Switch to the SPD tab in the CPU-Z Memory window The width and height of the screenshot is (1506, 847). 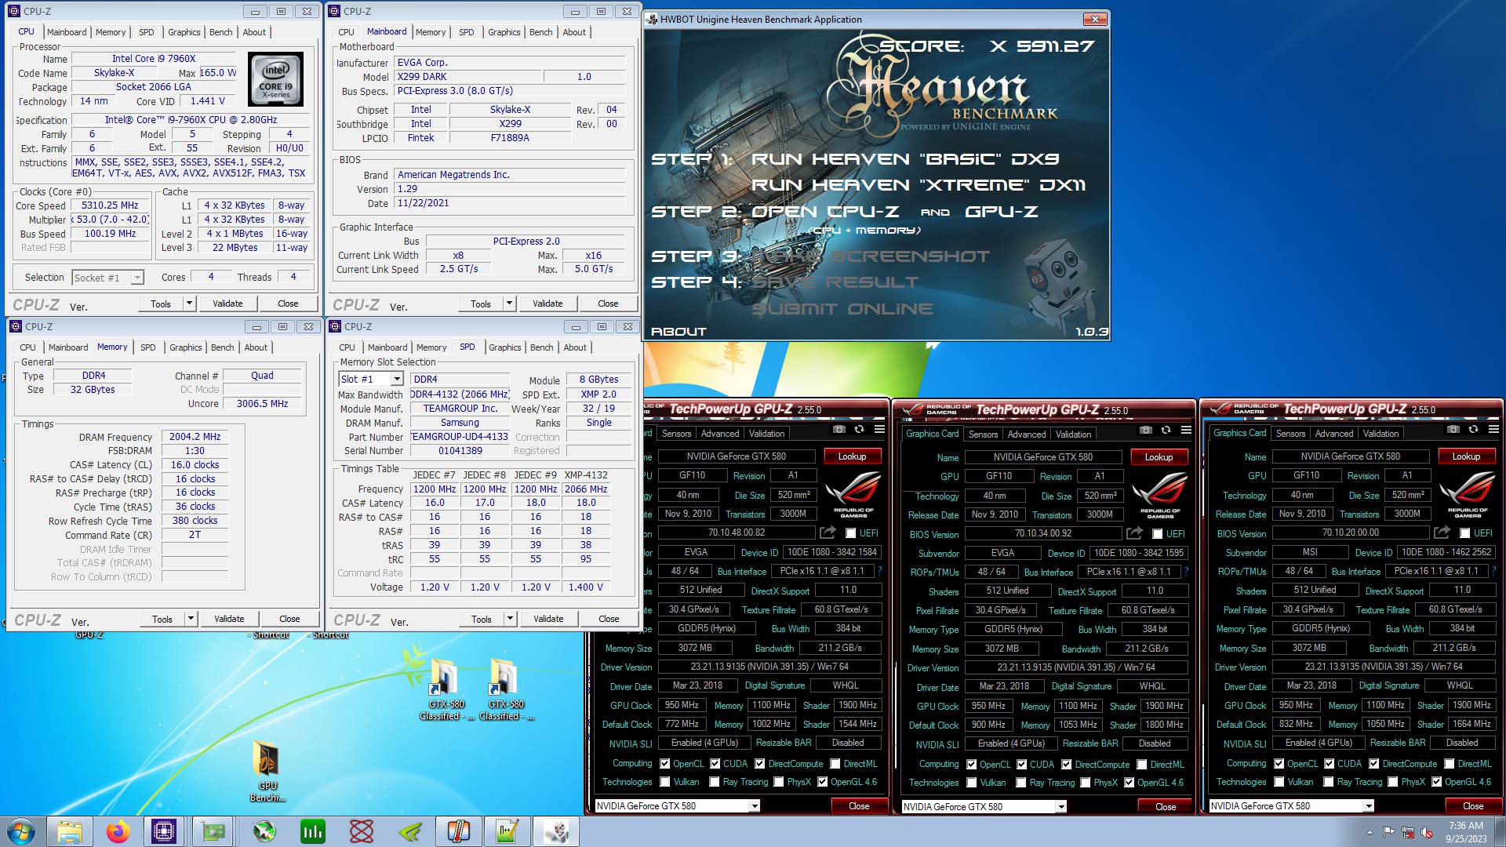tap(148, 347)
